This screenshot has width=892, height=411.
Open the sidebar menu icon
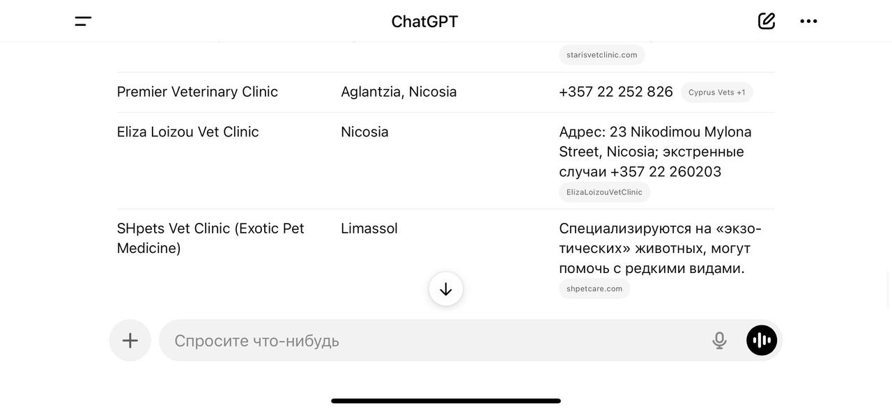(x=83, y=22)
